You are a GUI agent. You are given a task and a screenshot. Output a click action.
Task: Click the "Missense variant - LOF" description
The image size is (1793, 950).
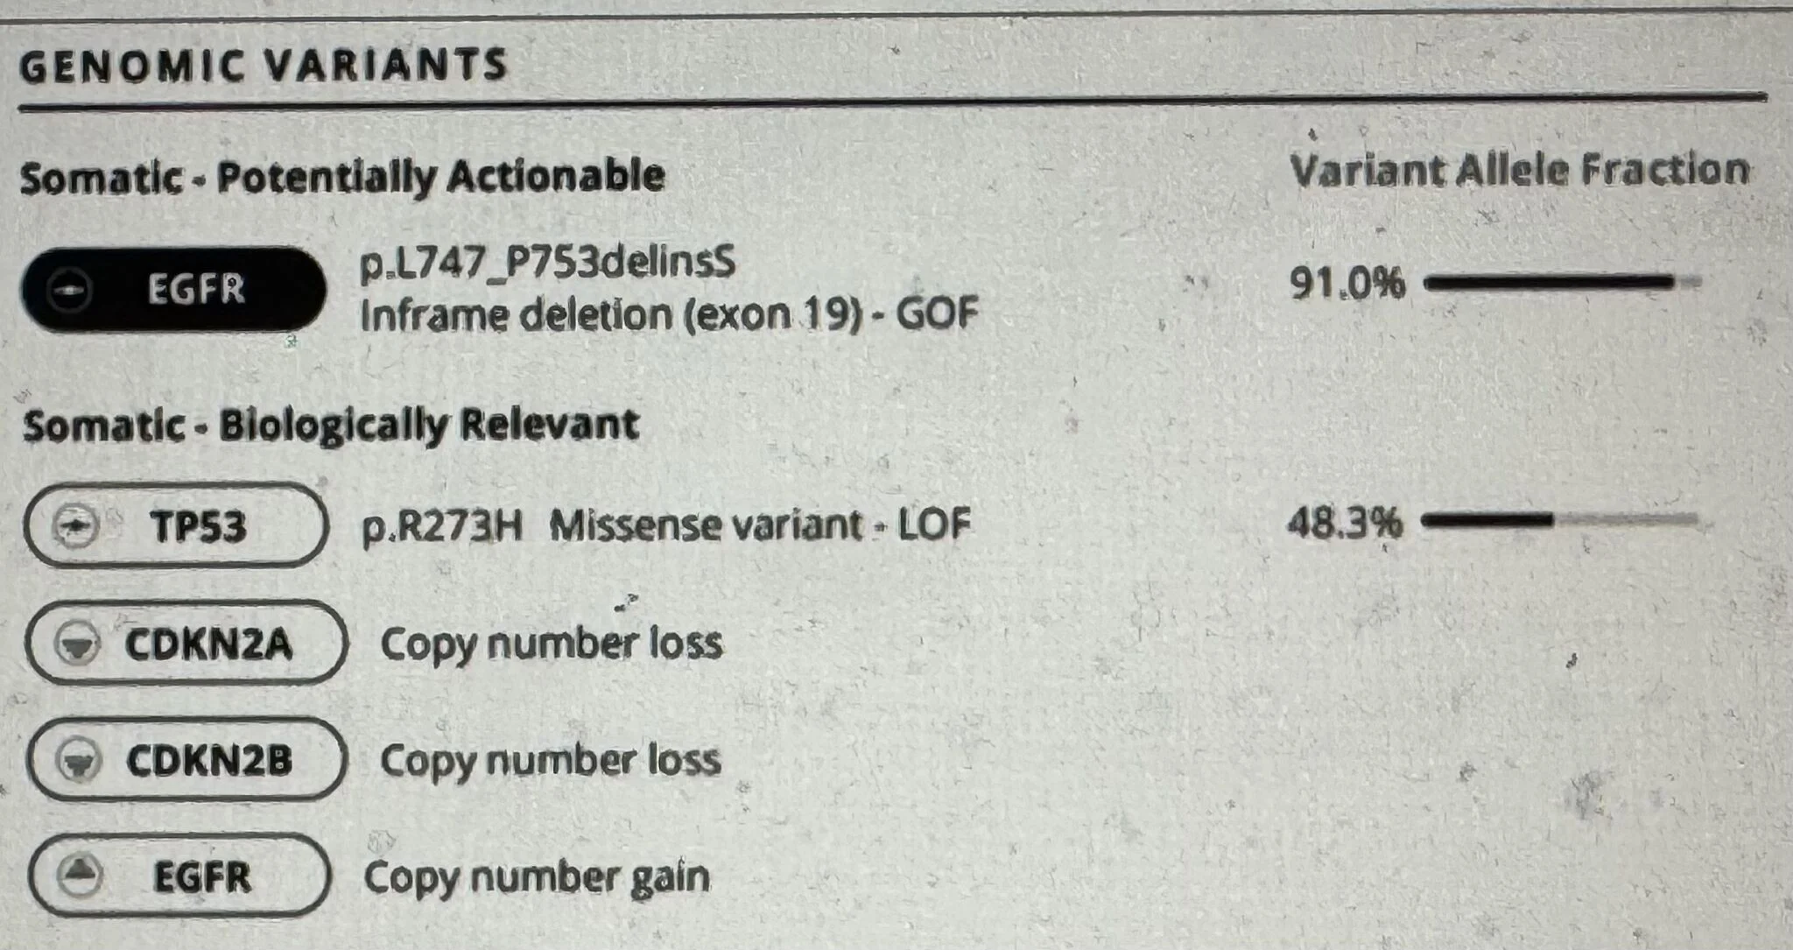click(x=760, y=525)
